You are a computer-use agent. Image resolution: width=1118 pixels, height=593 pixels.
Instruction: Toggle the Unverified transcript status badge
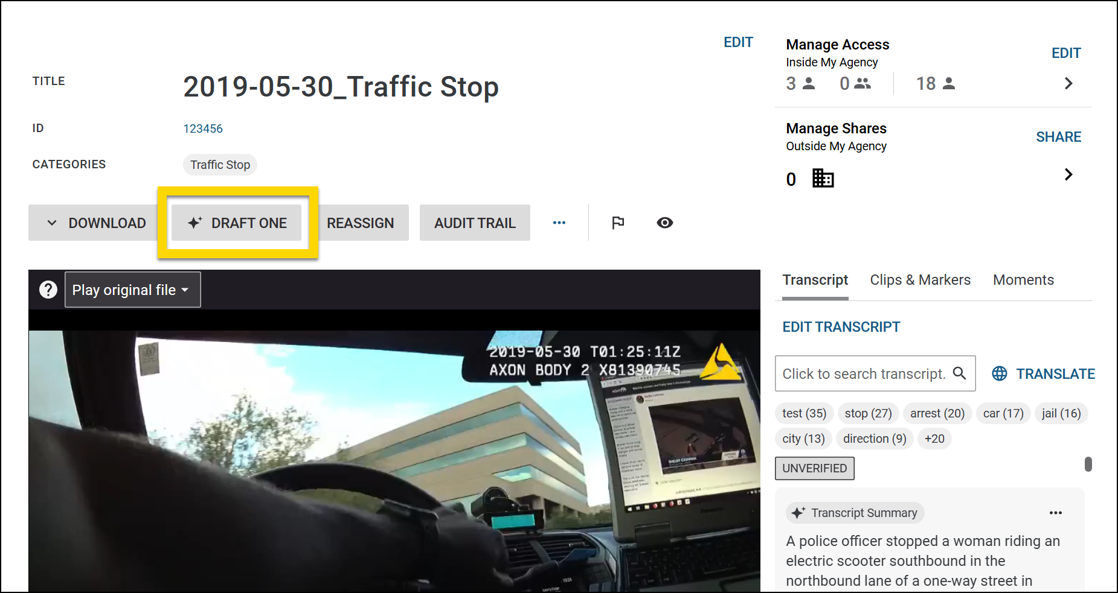click(x=814, y=468)
